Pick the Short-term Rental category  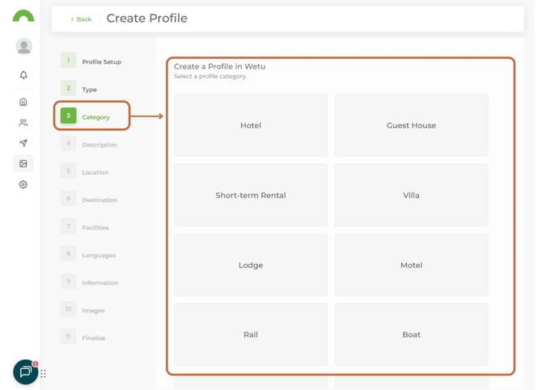click(x=251, y=195)
